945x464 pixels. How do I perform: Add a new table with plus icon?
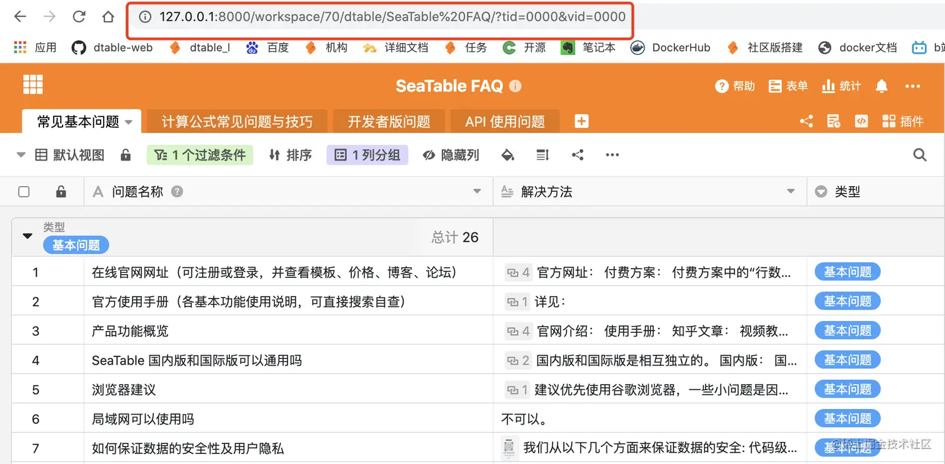click(x=581, y=121)
